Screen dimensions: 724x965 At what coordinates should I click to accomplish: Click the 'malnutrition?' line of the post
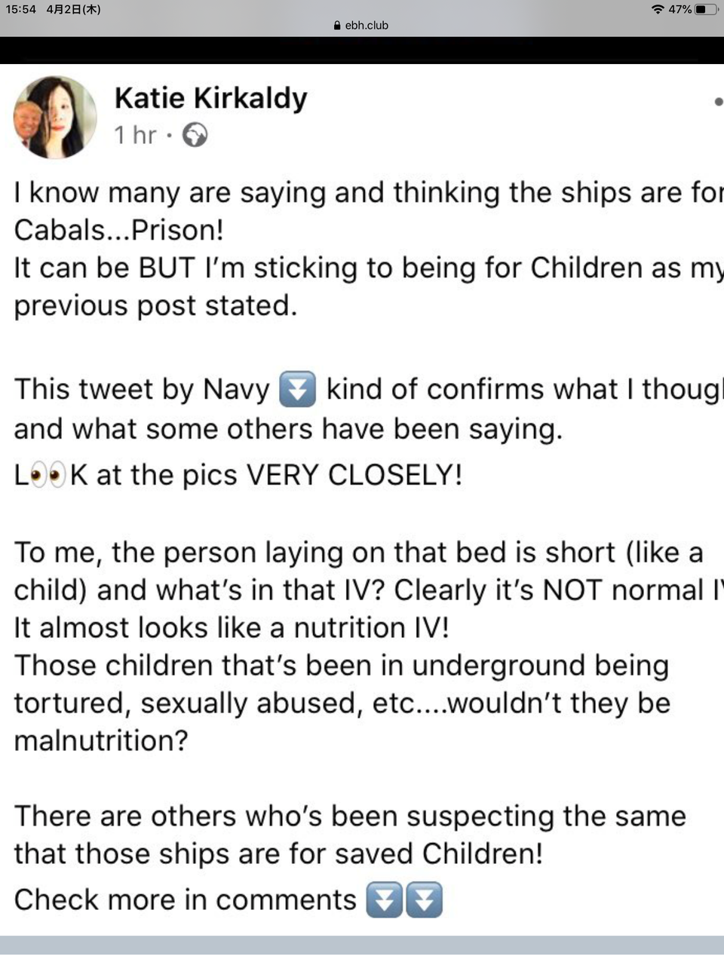100,741
